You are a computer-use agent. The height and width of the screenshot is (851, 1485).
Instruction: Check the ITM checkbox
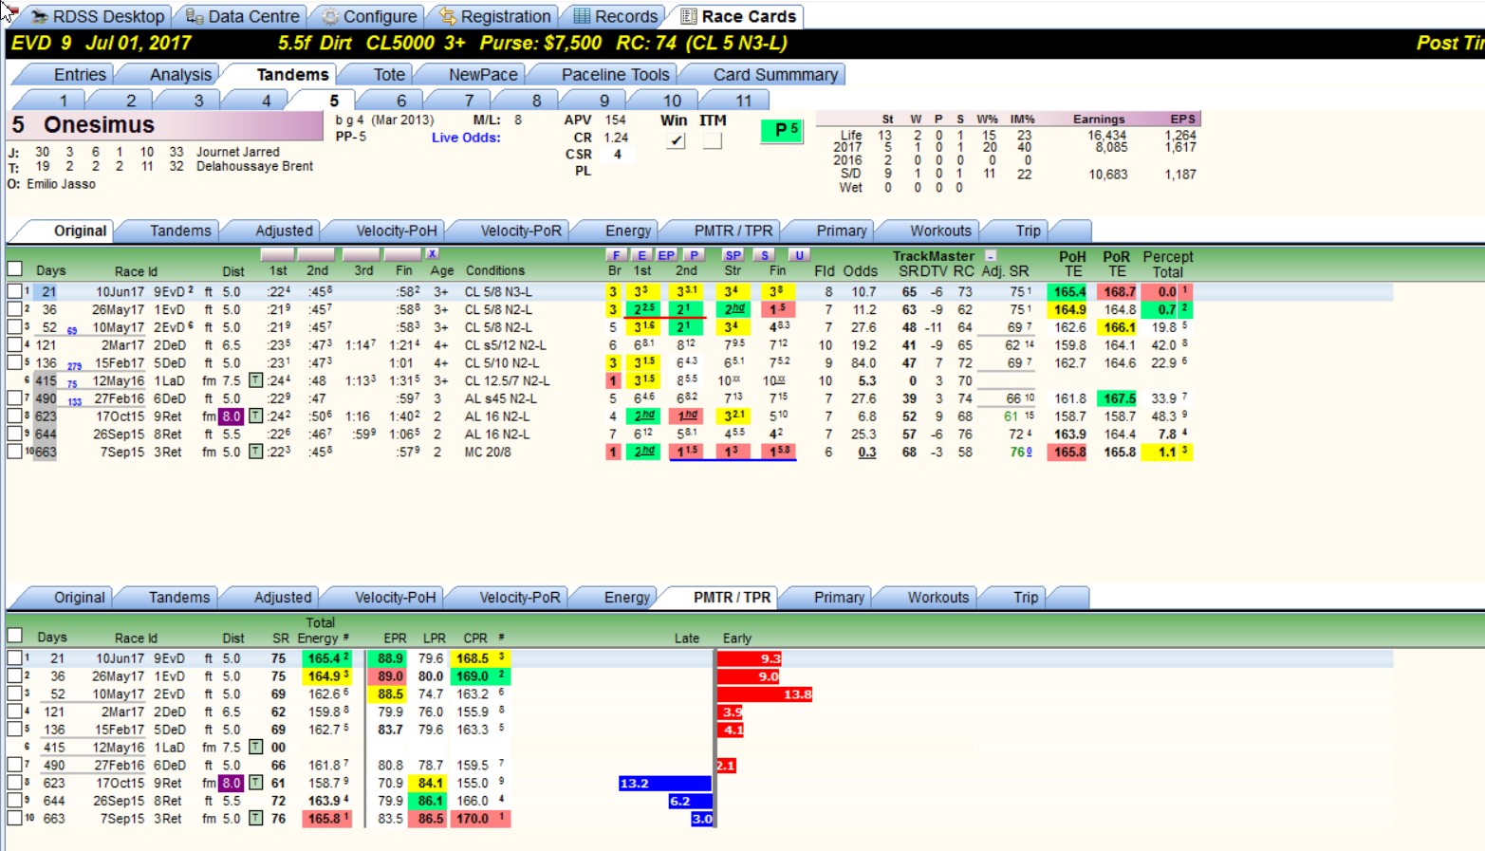[x=712, y=140]
